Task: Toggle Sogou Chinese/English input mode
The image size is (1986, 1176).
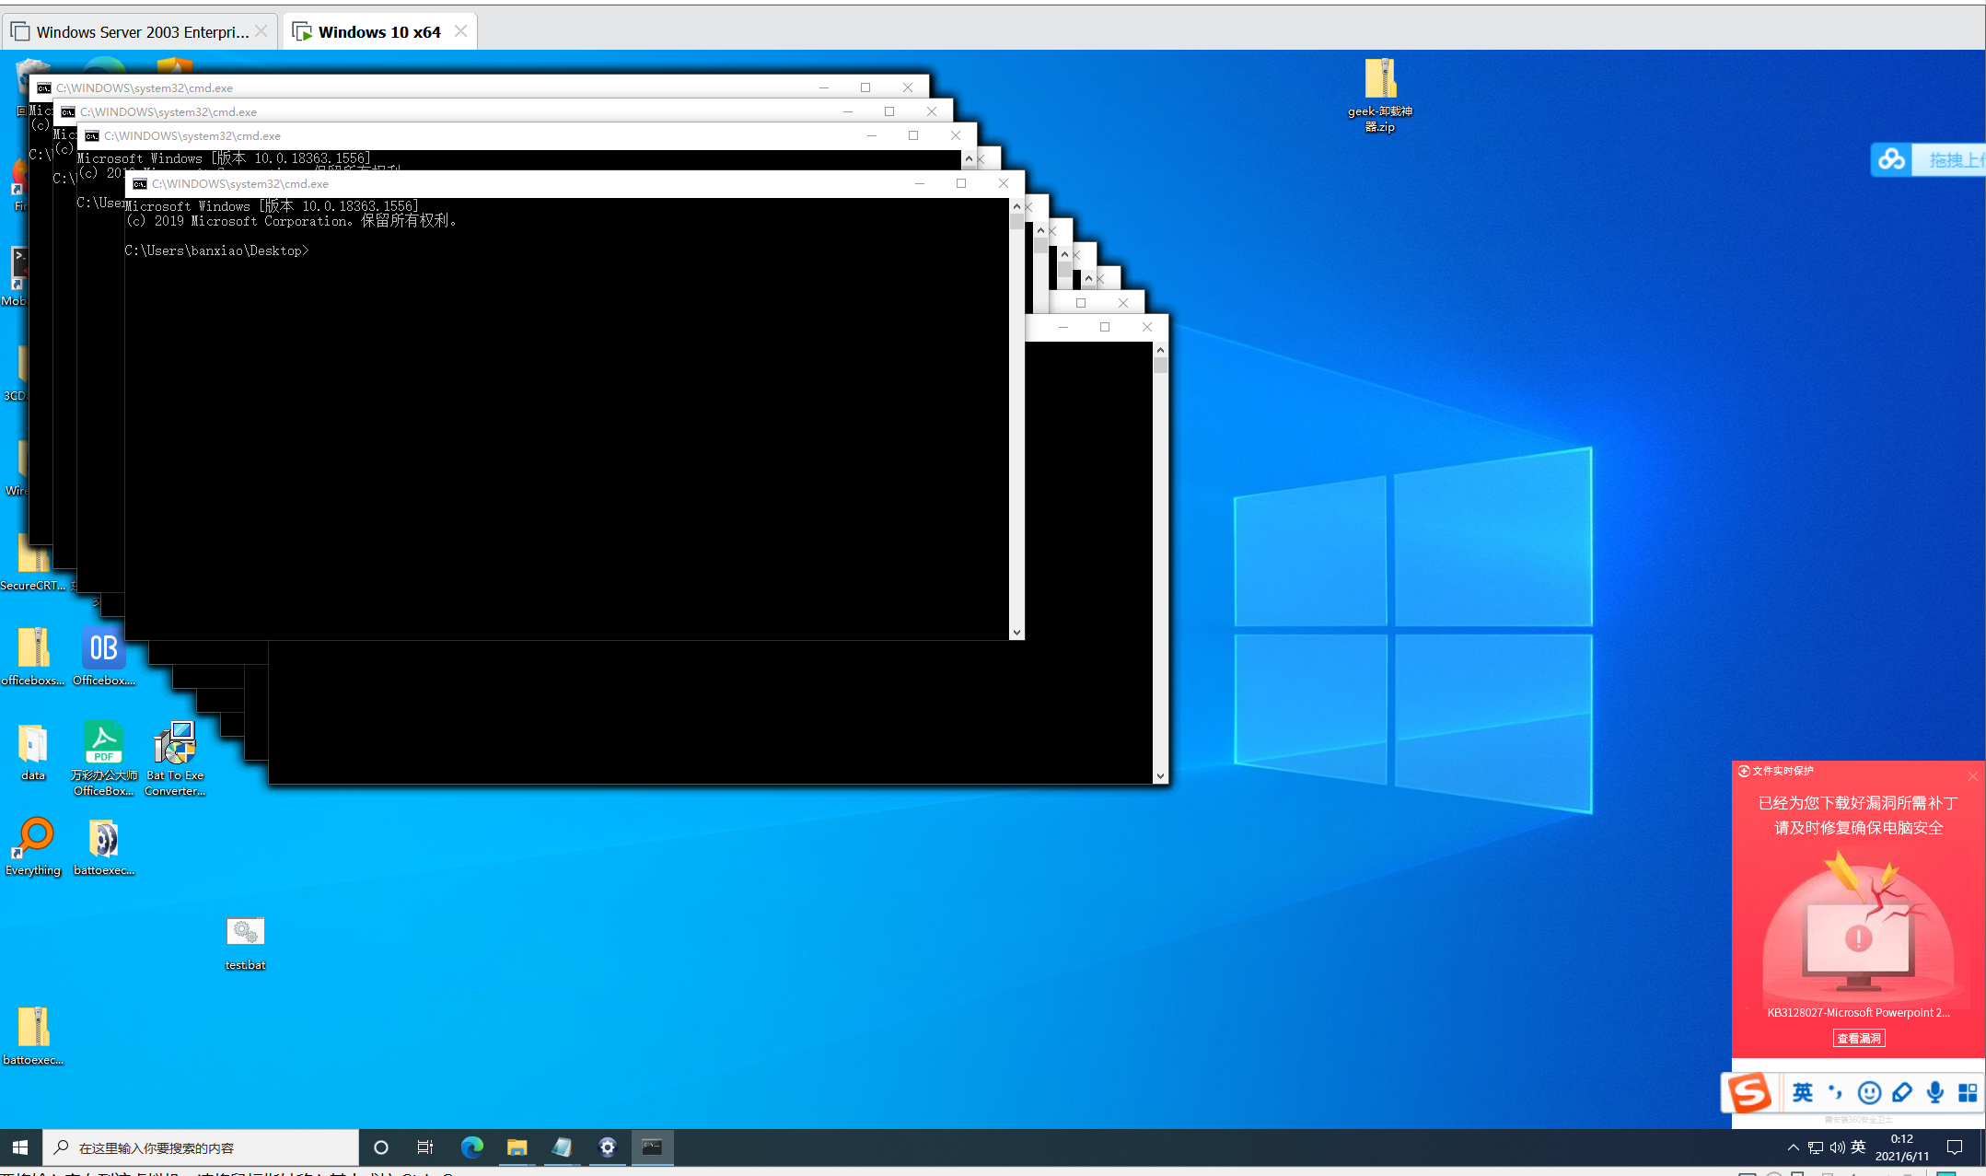Action: point(1803,1093)
